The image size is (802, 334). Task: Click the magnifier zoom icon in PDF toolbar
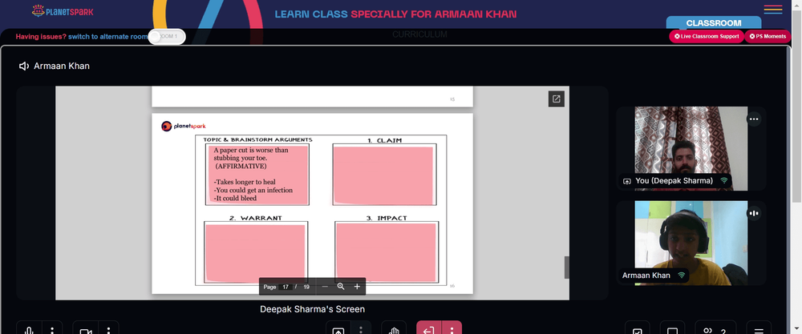pyautogui.click(x=341, y=287)
